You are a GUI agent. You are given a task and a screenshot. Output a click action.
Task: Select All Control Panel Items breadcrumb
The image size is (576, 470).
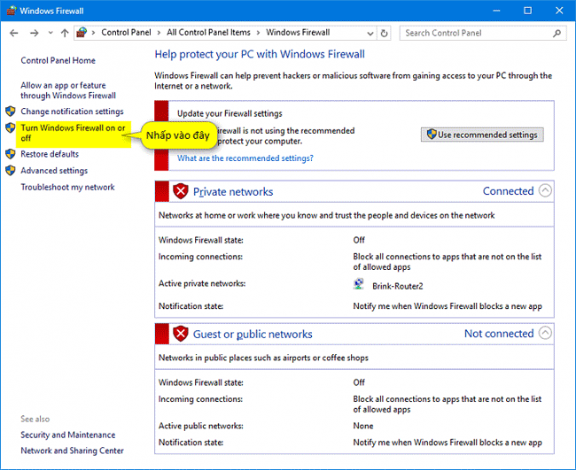tap(208, 33)
